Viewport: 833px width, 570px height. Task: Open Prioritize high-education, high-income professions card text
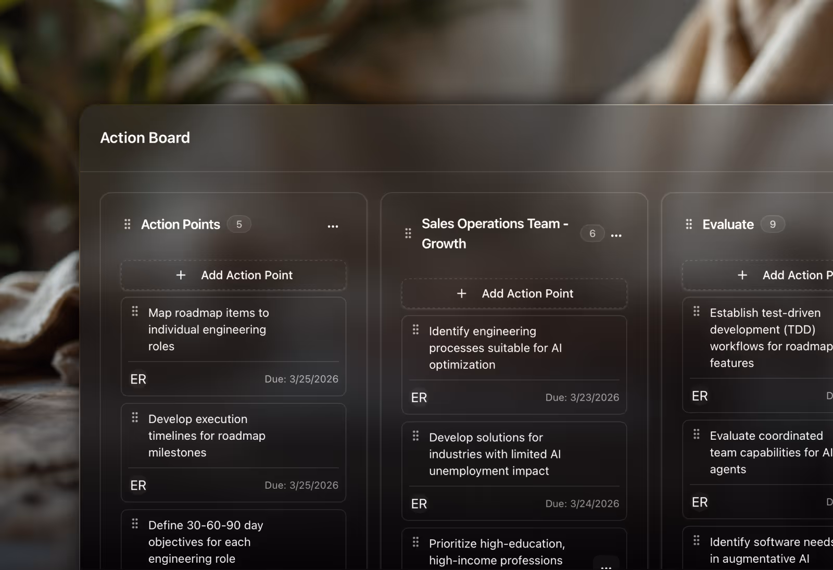click(x=497, y=552)
